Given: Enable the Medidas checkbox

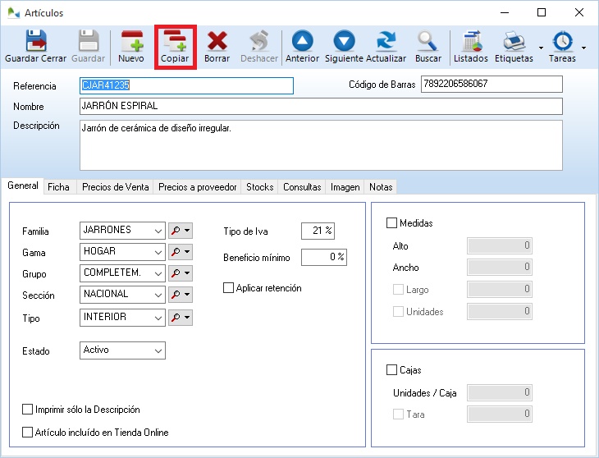Looking at the screenshot, I should click(x=391, y=223).
